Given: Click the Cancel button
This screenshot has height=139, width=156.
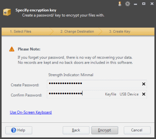Looking at the screenshot, I should (137, 130).
